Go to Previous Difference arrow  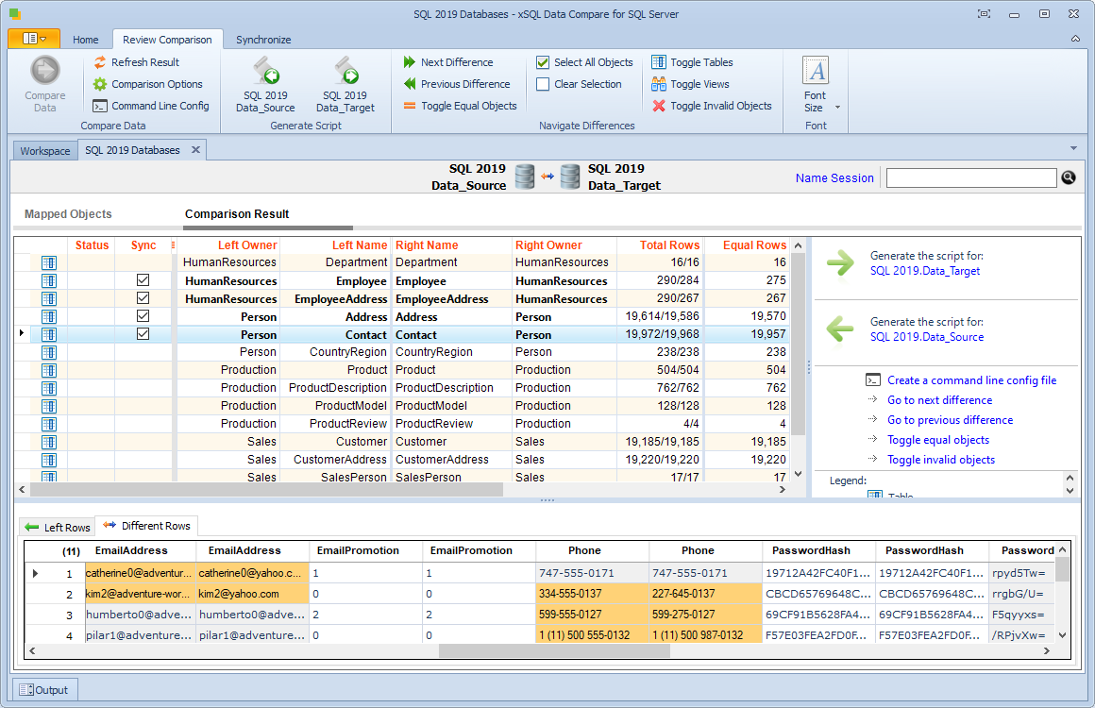coord(410,84)
